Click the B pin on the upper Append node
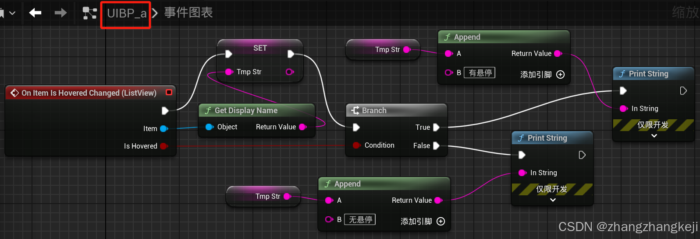This screenshot has height=239, width=700. [x=449, y=73]
